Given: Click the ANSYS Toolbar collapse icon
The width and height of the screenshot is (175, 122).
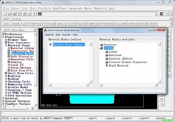Looking at the screenshot, I should 171,19.
